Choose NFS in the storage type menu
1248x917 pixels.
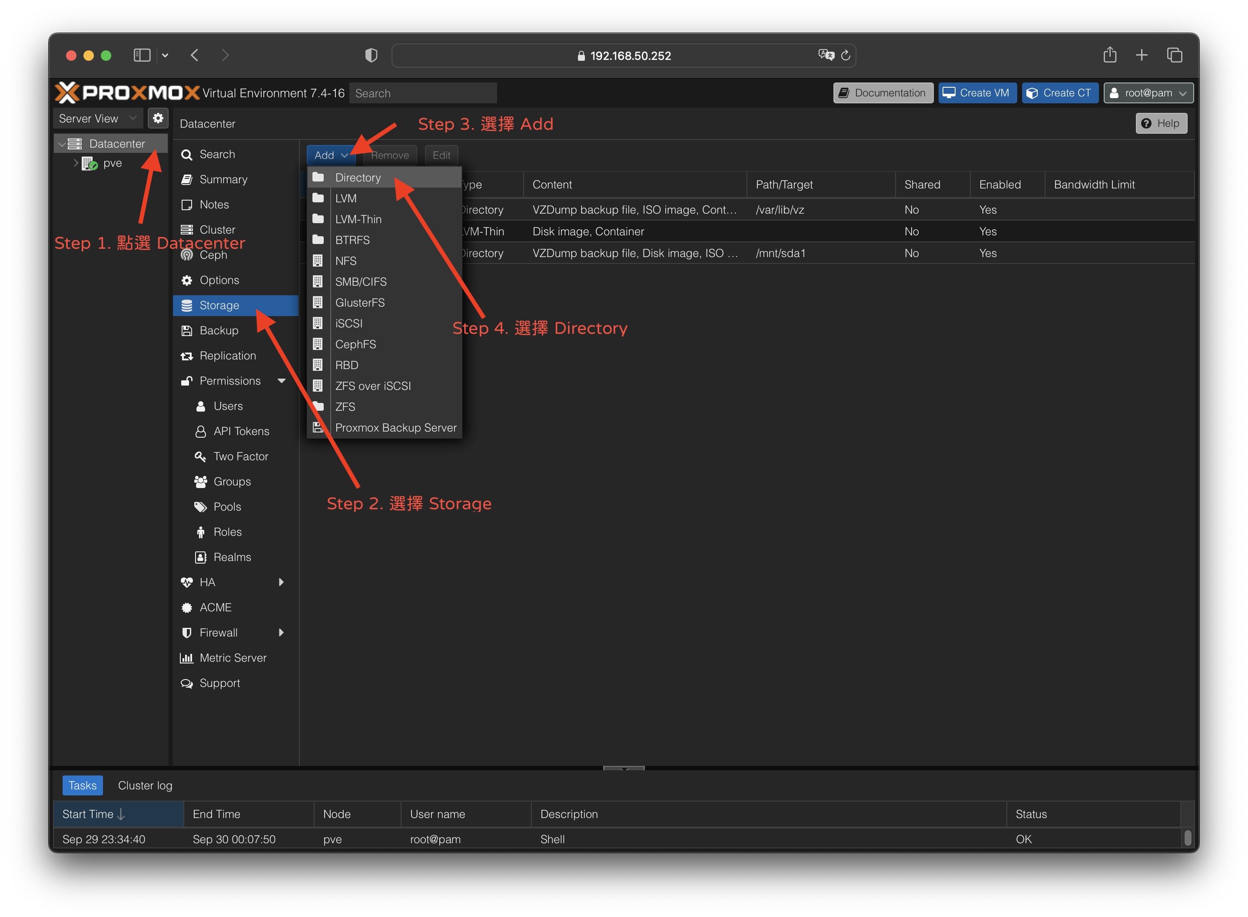pos(345,261)
